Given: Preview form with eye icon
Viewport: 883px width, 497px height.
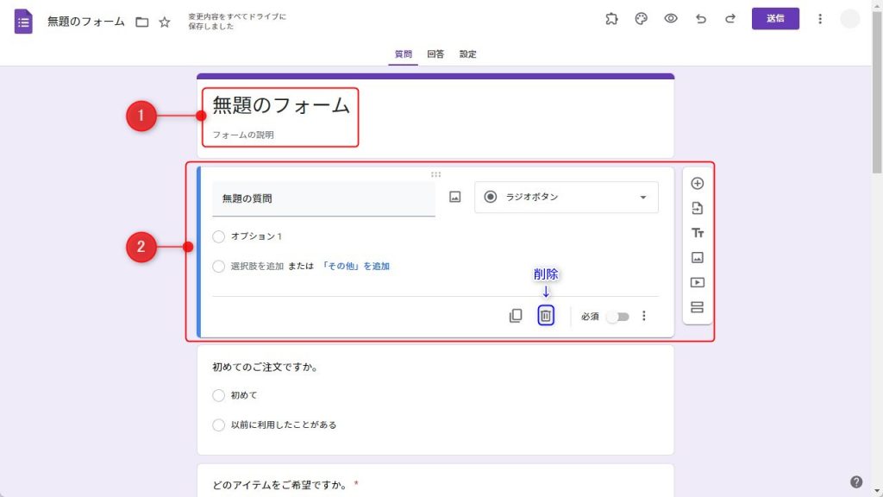Looking at the screenshot, I should pyautogui.click(x=671, y=19).
